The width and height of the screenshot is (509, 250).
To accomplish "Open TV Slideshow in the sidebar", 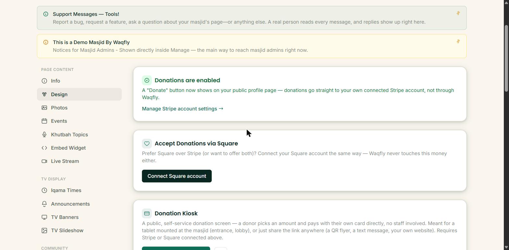I will [x=79, y=230].
